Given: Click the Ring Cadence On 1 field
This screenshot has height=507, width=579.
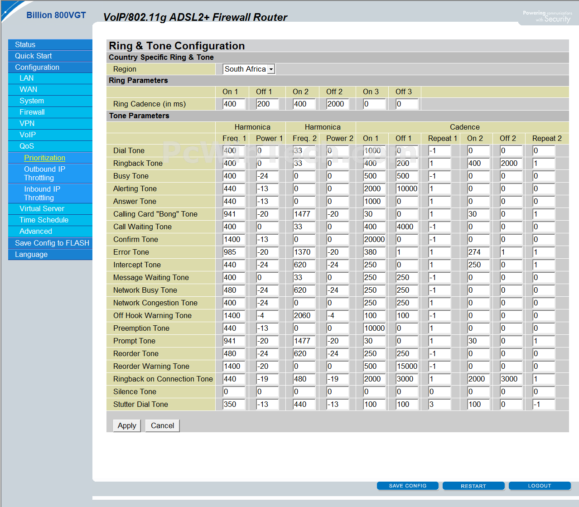Looking at the screenshot, I should 234,104.
